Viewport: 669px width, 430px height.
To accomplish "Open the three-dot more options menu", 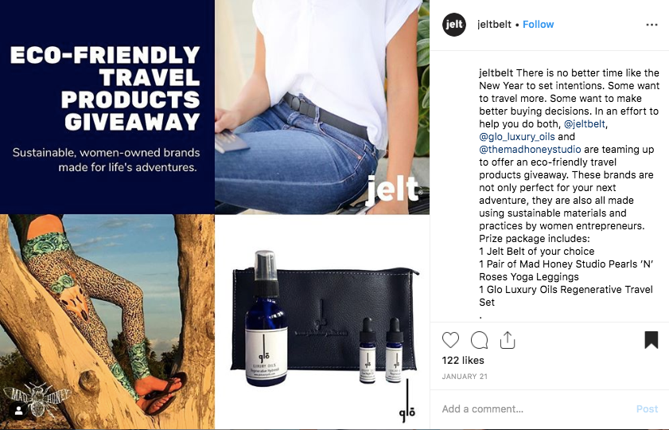I will (x=651, y=25).
